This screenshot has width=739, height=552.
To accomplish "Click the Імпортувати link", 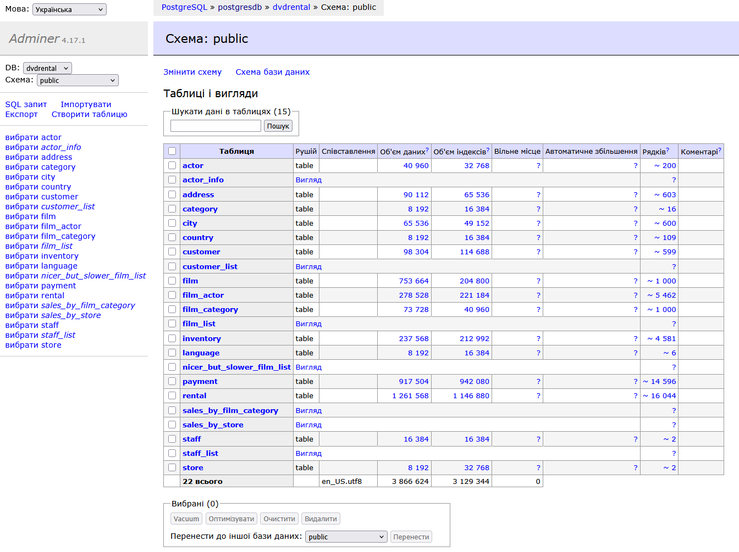I will [86, 104].
